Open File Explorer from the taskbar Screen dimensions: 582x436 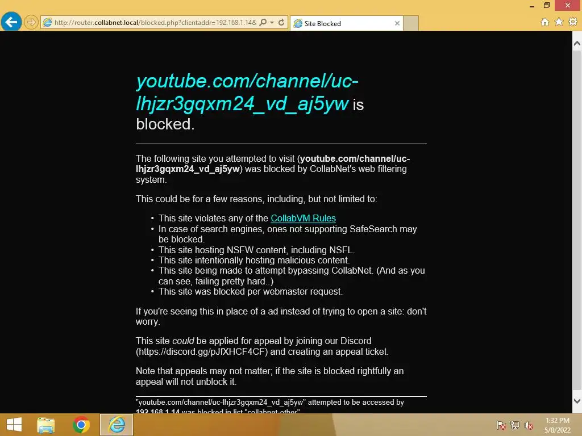point(45,425)
